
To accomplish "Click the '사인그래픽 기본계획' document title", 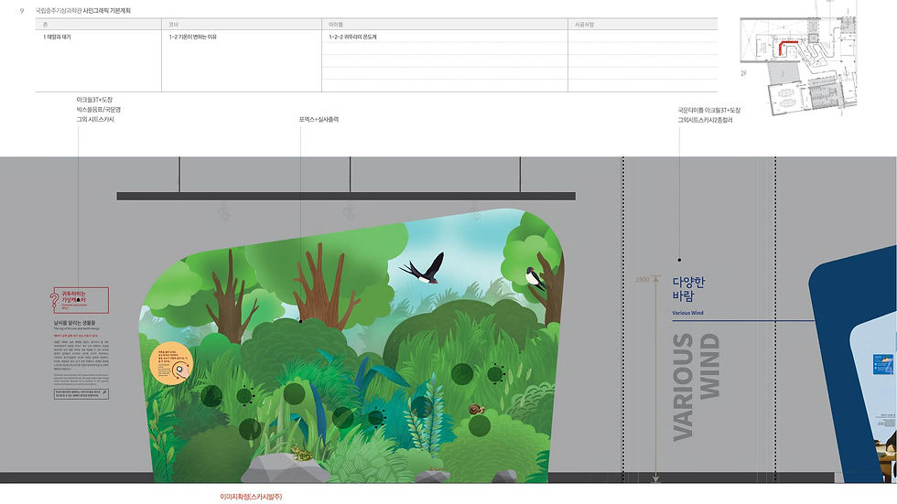I will (x=106, y=10).
